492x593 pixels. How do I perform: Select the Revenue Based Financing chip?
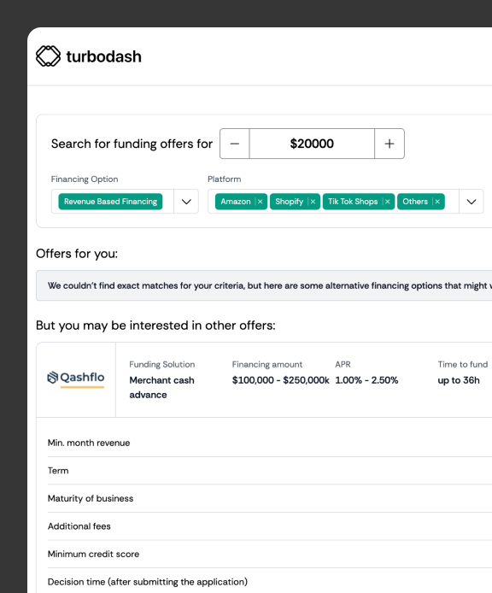[110, 202]
